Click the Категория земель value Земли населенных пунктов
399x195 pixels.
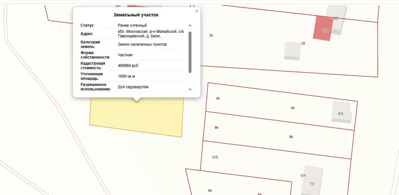142,44
